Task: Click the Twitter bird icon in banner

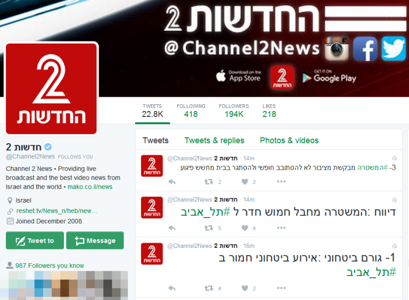Action: pyautogui.click(x=394, y=49)
